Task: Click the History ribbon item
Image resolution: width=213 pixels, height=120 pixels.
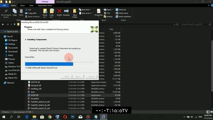Action: (108, 17)
